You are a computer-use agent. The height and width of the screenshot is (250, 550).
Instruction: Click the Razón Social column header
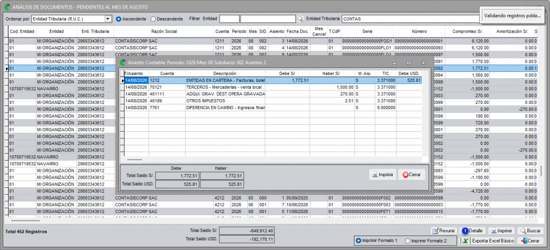(x=164, y=32)
